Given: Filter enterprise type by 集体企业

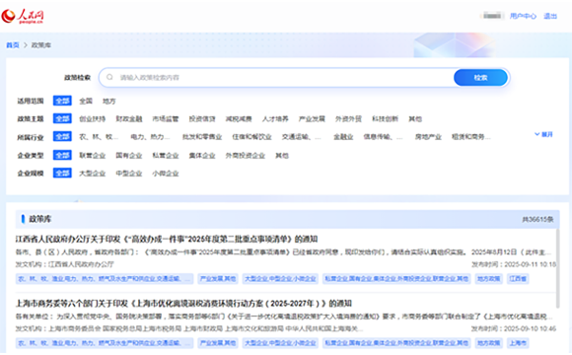Looking at the screenshot, I should 202,156.
